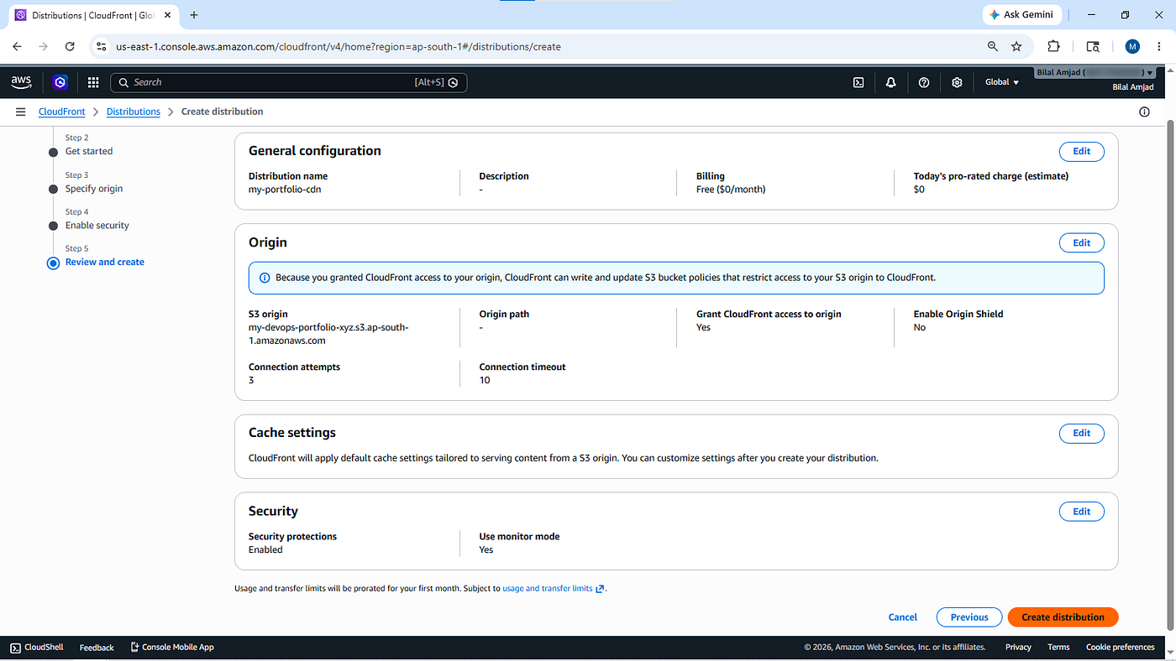Select the my-portfolio-cdn distribution name text
1176x661 pixels.
(x=285, y=190)
